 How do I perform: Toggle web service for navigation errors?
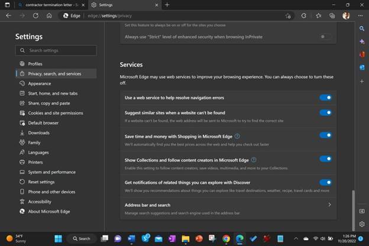click(x=325, y=98)
